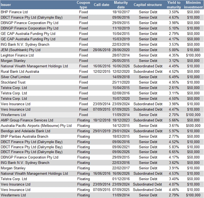204x198 pixels.
Task: Select AMP Group Finance Services Ltd cell
Action: pos(27,120)
